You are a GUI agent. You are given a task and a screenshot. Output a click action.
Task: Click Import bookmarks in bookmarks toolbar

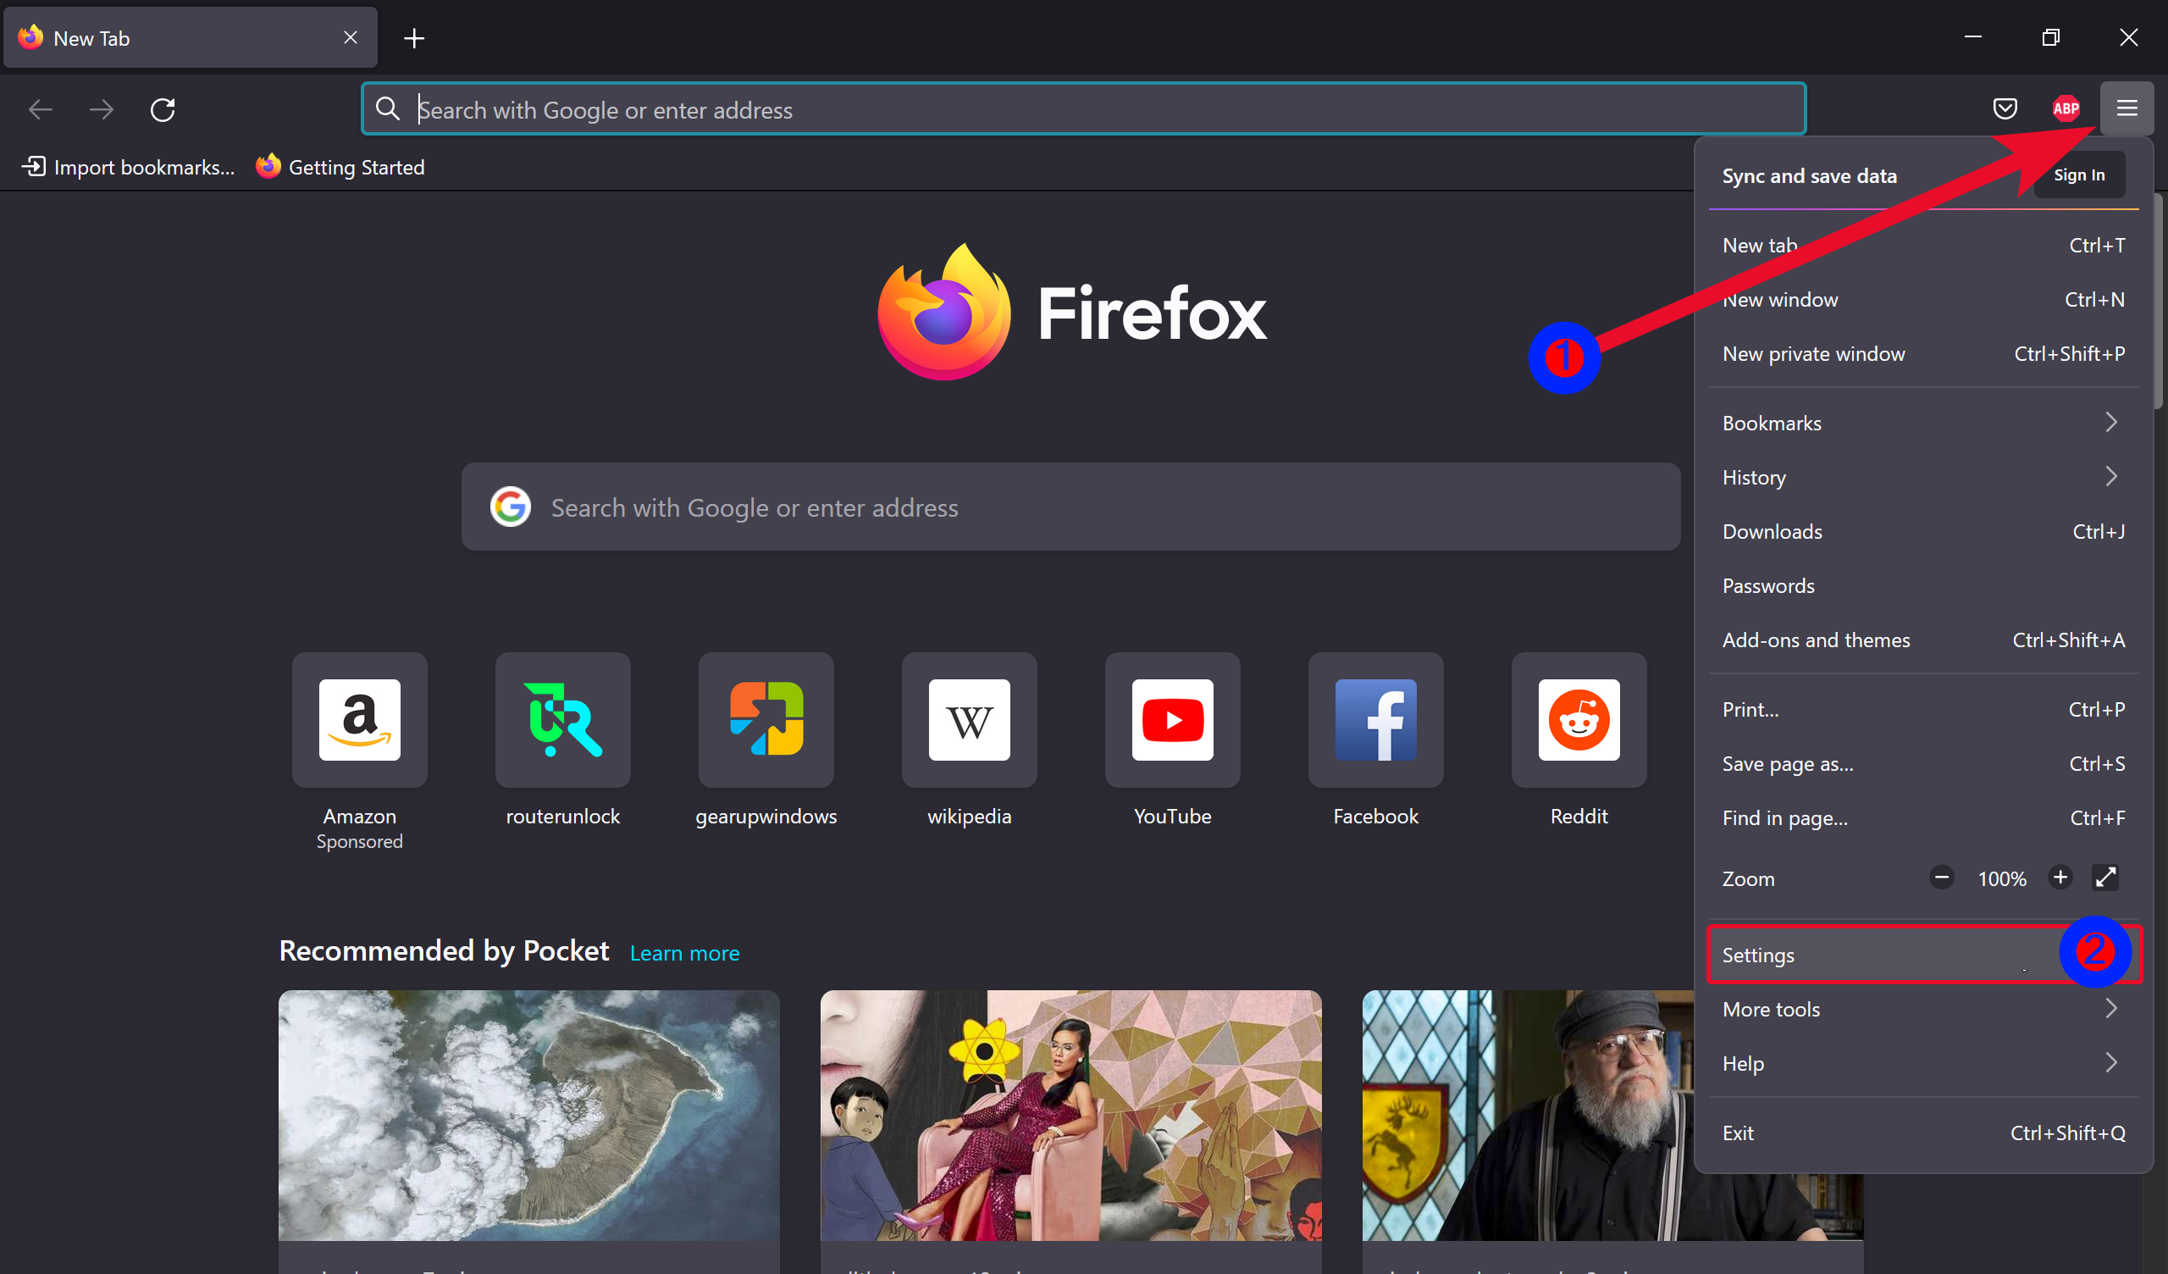(x=128, y=167)
